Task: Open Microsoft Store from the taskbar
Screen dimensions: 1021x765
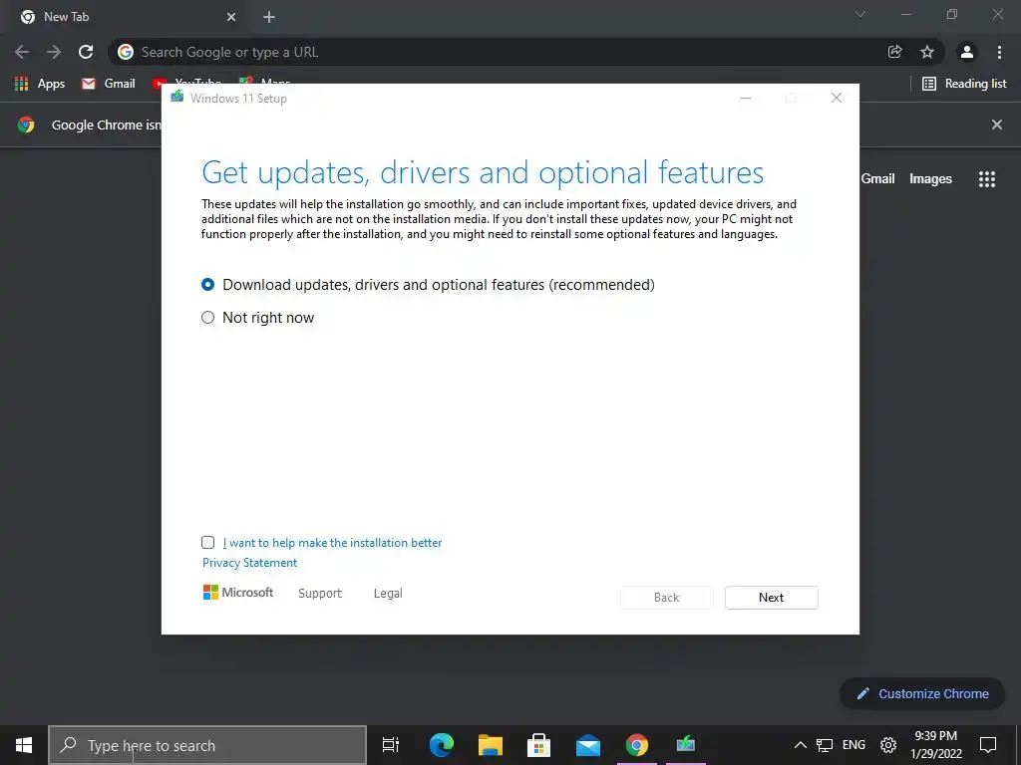Action: (x=539, y=745)
